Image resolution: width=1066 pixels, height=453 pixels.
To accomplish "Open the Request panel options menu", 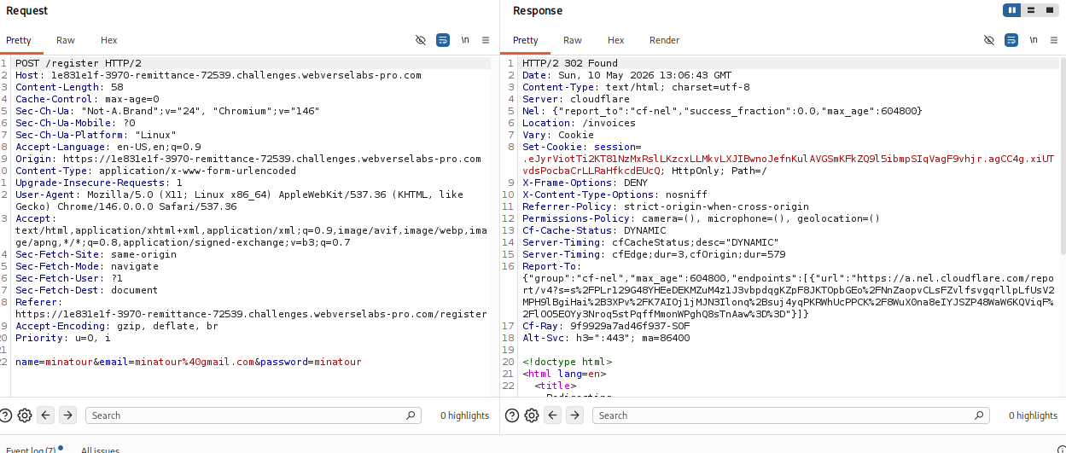I will pos(486,40).
